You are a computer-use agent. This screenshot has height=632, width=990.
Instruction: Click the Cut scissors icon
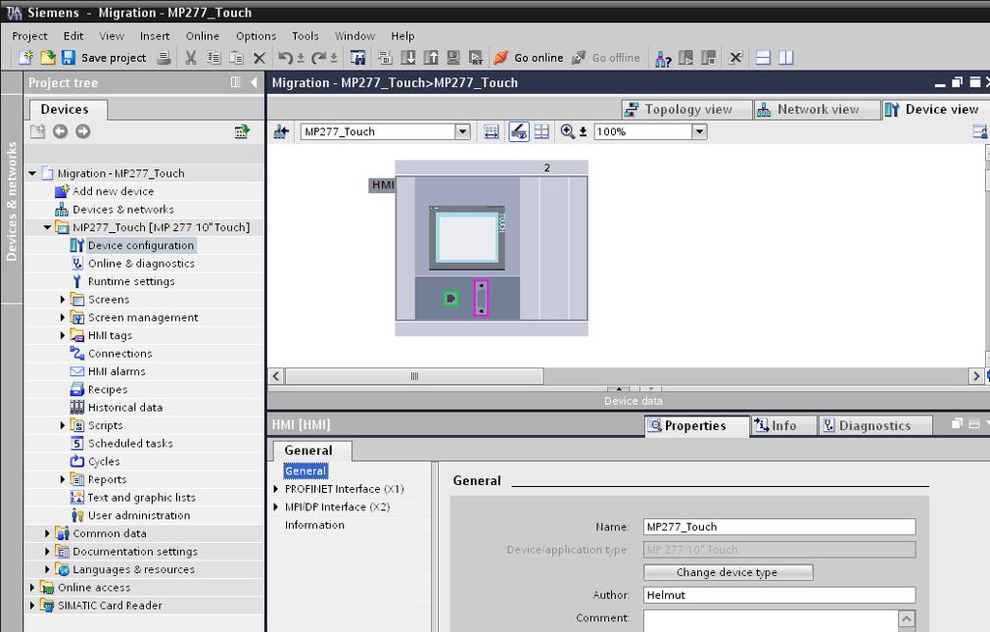(190, 57)
